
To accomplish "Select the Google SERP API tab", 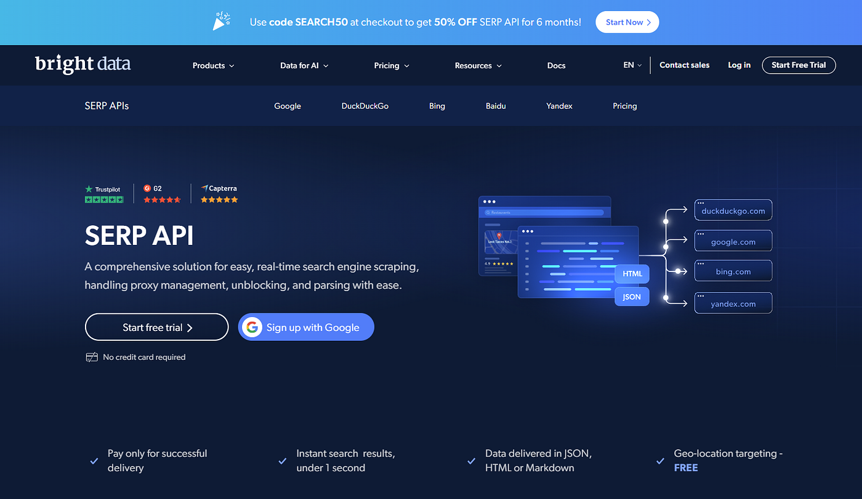I will [x=288, y=106].
